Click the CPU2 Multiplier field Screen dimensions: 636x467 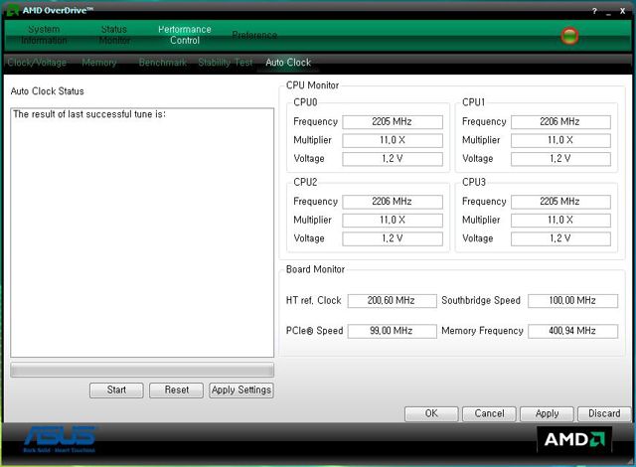point(393,221)
